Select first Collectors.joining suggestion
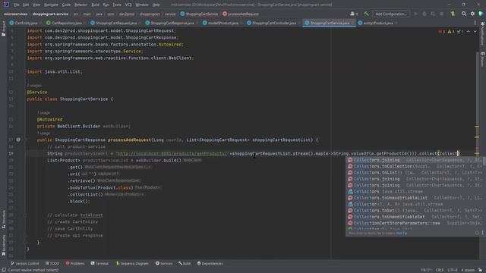 pyautogui.click(x=414, y=160)
